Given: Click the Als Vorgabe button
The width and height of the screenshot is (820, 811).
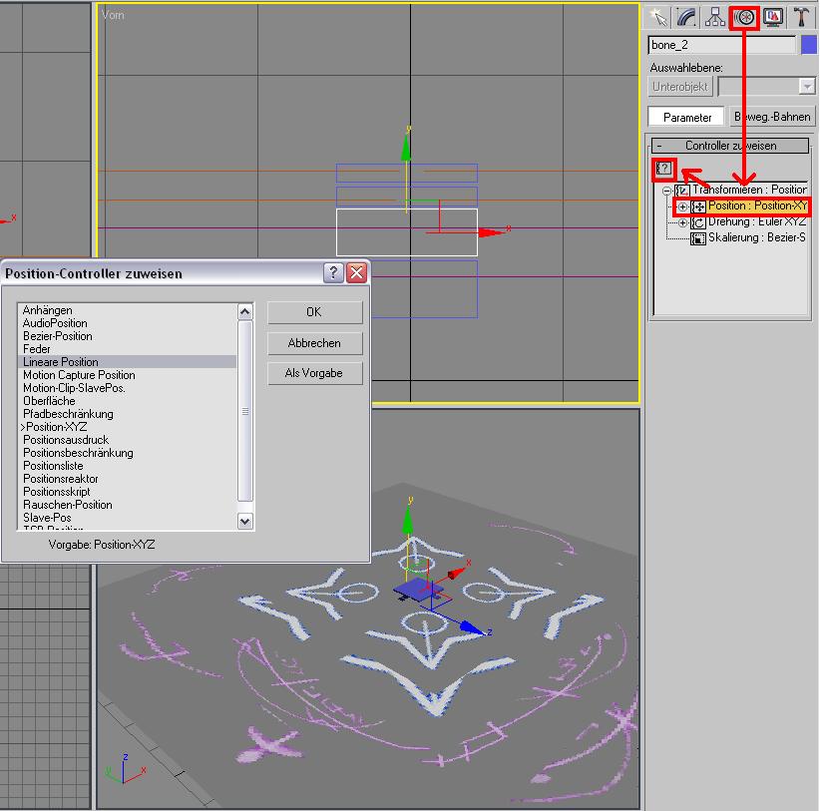Looking at the screenshot, I should pyautogui.click(x=314, y=373).
